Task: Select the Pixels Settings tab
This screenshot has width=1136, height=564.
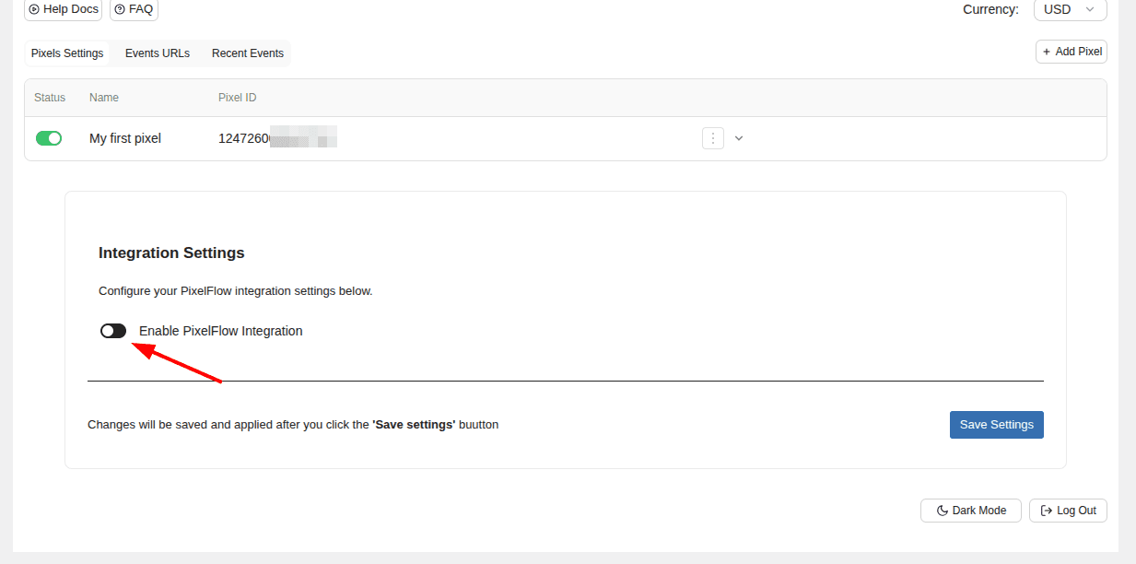Action: (67, 53)
